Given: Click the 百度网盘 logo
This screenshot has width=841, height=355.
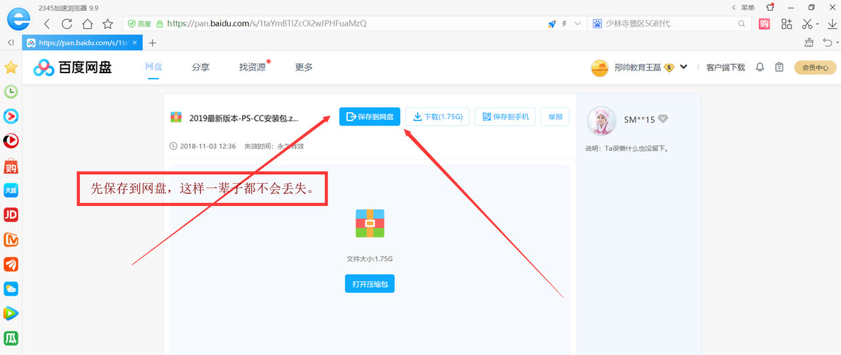Looking at the screenshot, I should (x=73, y=67).
